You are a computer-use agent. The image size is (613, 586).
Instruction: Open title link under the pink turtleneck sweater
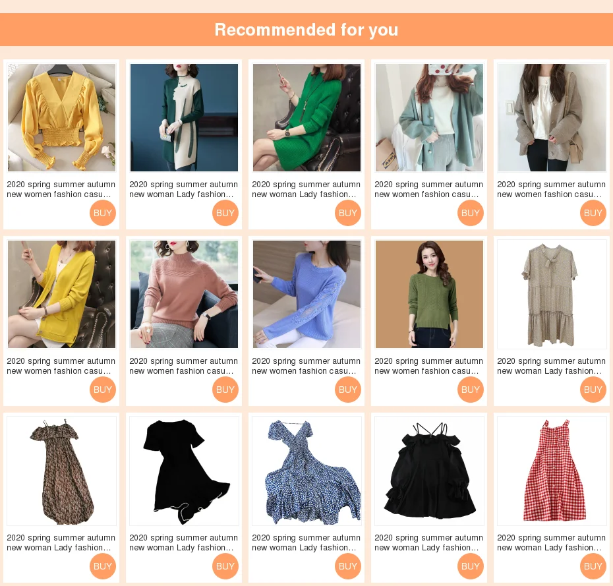point(184,366)
